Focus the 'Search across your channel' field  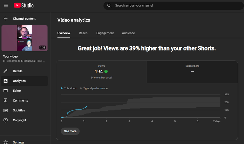coord(173,6)
